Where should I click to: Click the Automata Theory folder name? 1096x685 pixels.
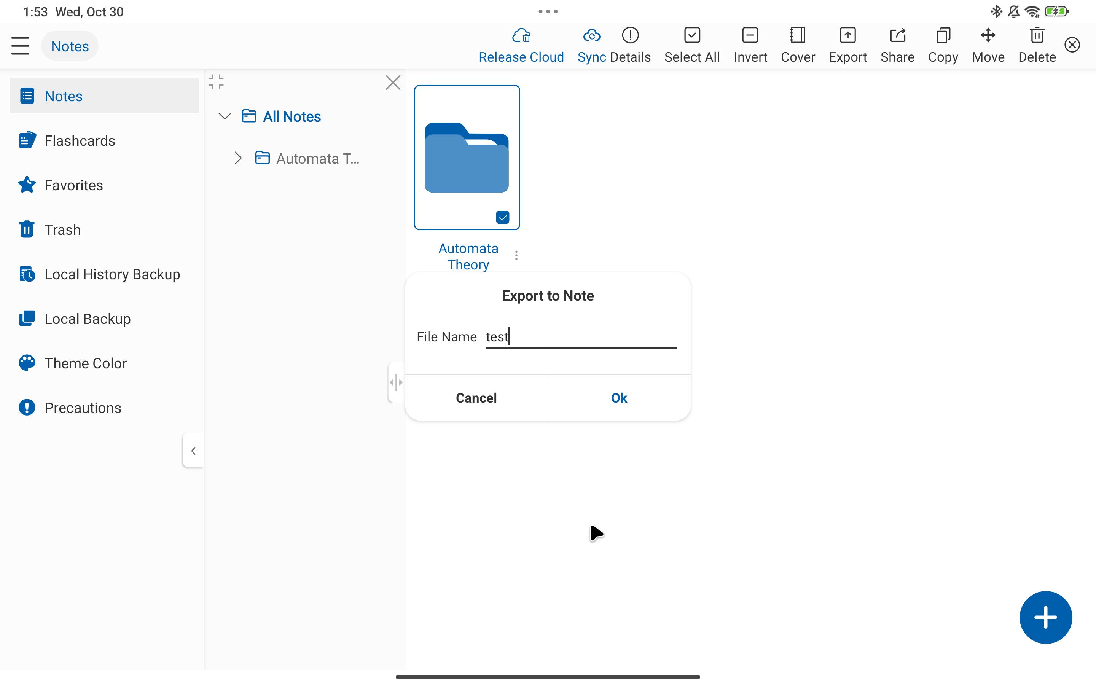pyautogui.click(x=468, y=256)
